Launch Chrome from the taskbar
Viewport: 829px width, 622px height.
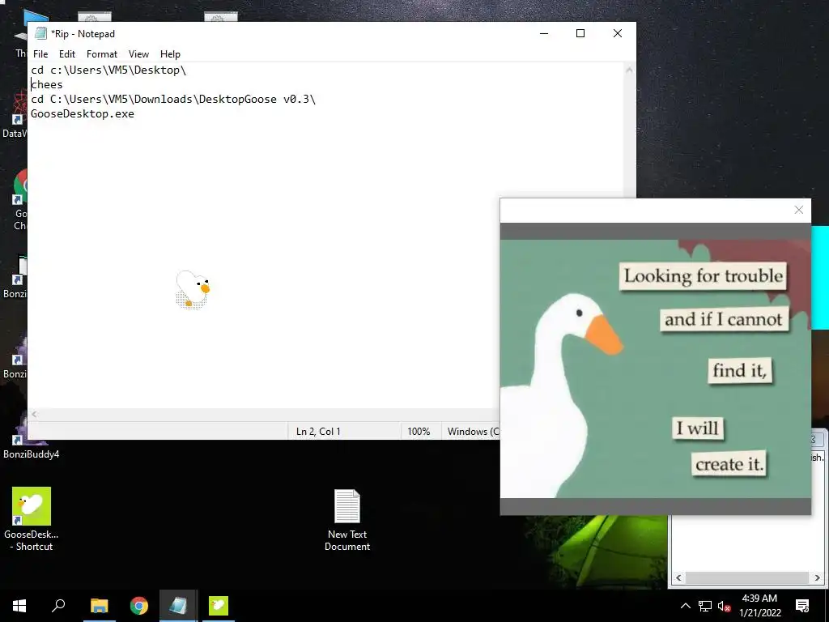[139, 606]
